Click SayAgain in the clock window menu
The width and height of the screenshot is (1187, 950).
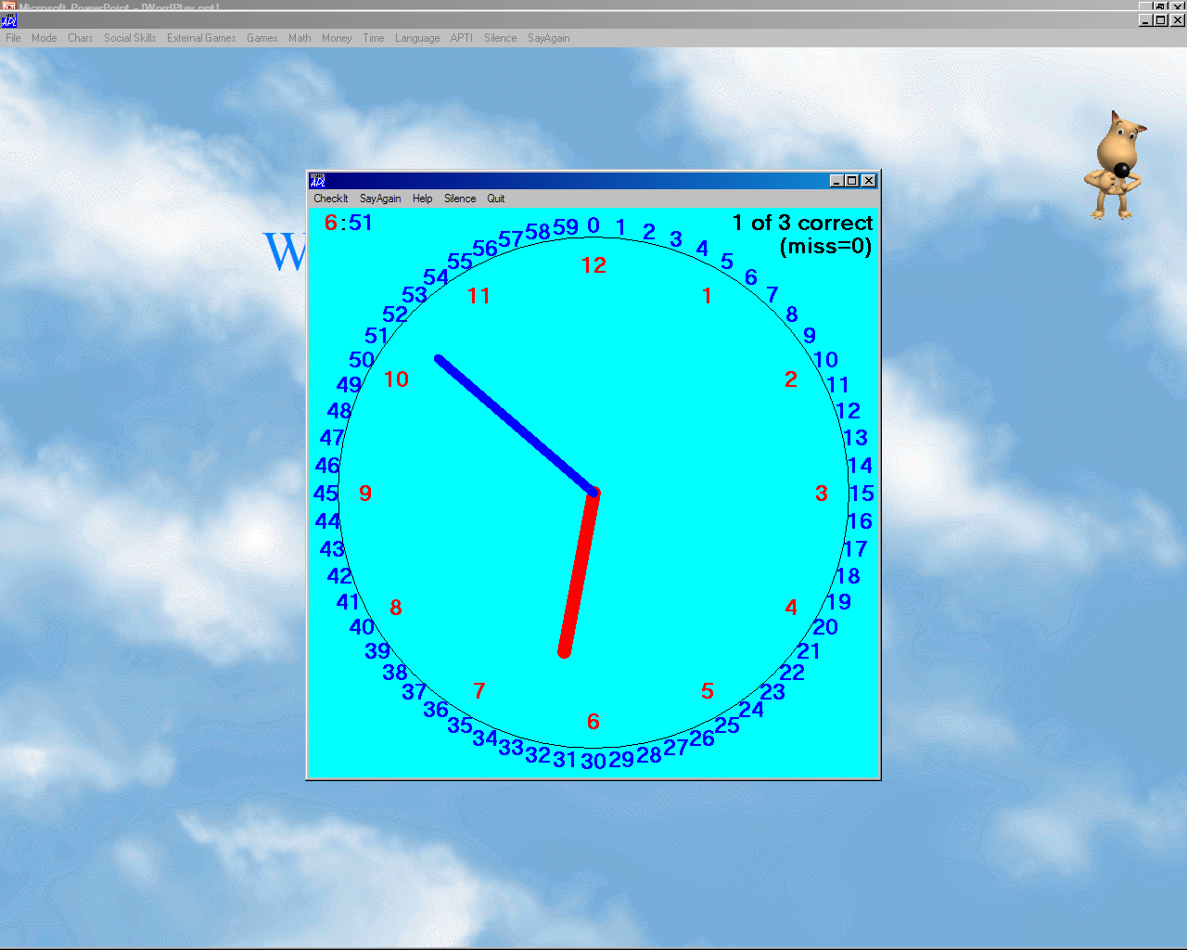[380, 199]
